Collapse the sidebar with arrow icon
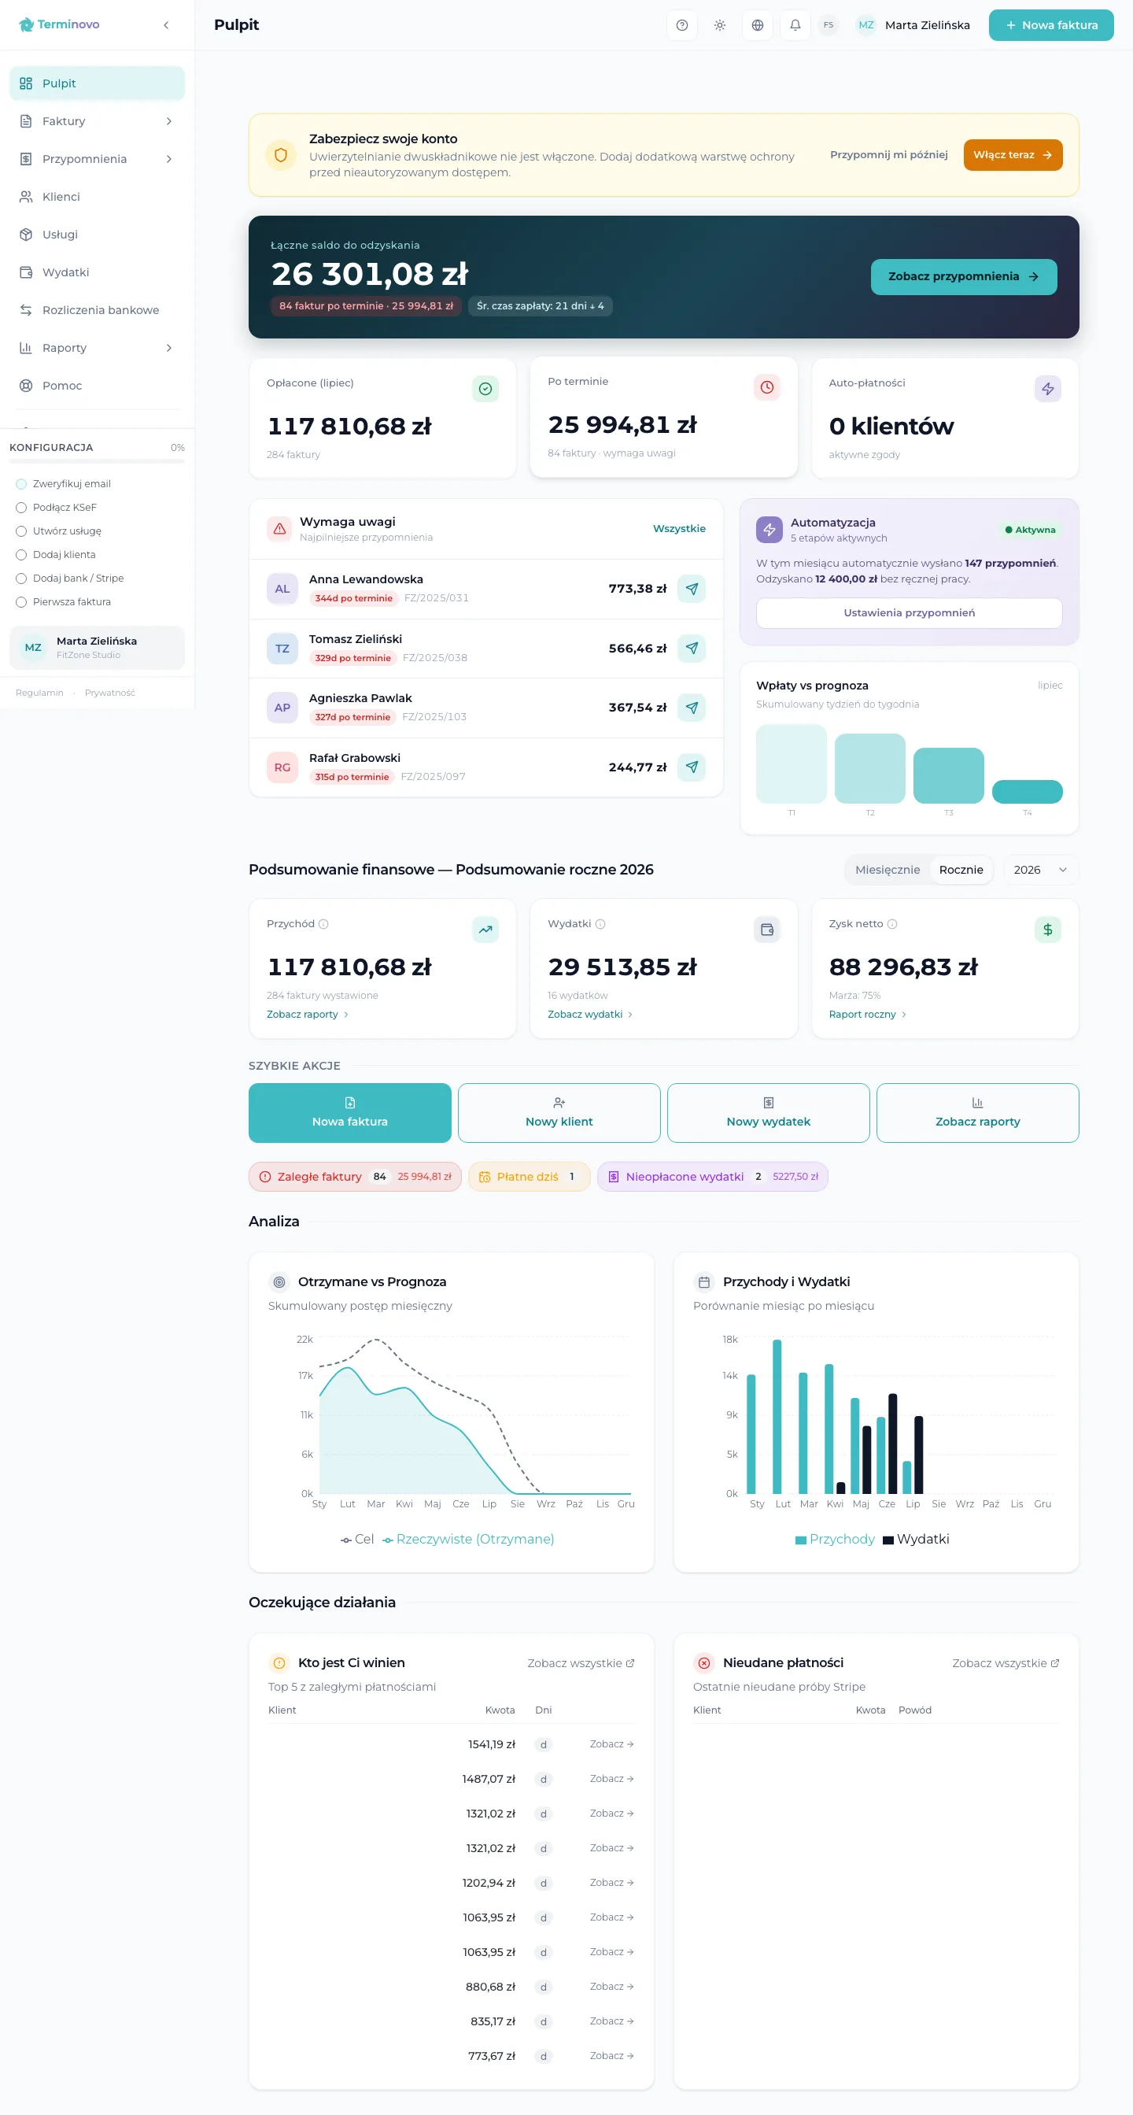The image size is (1133, 2115). pyautogui.click(x=166, y=25)
